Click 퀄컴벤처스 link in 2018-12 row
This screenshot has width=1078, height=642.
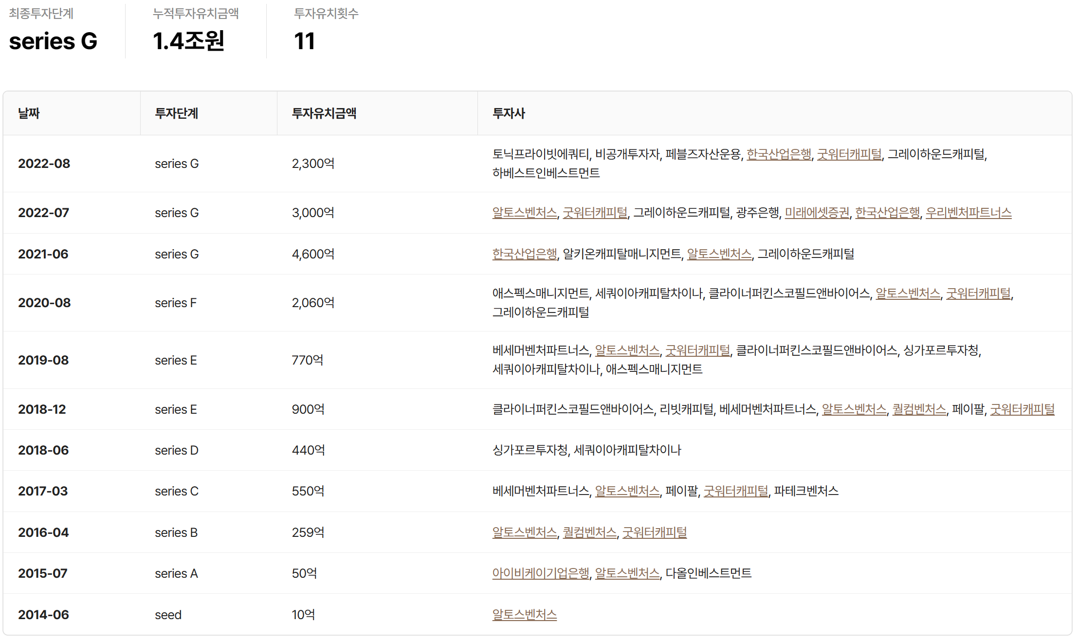pos(919,409)
